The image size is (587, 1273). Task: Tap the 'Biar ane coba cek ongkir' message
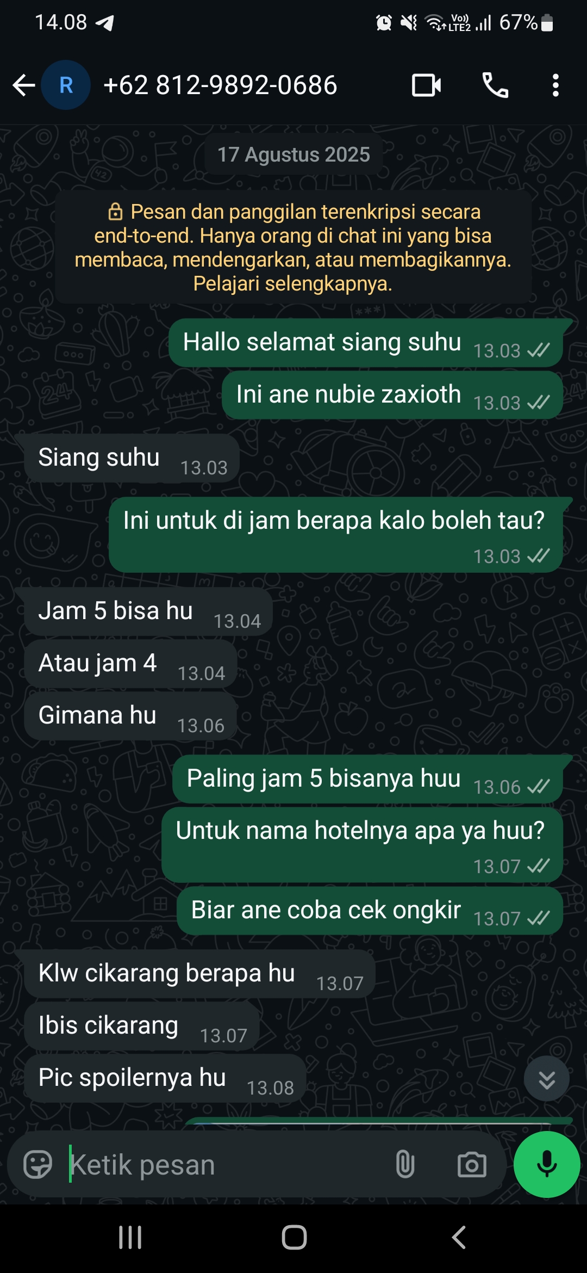click(370, 911)
